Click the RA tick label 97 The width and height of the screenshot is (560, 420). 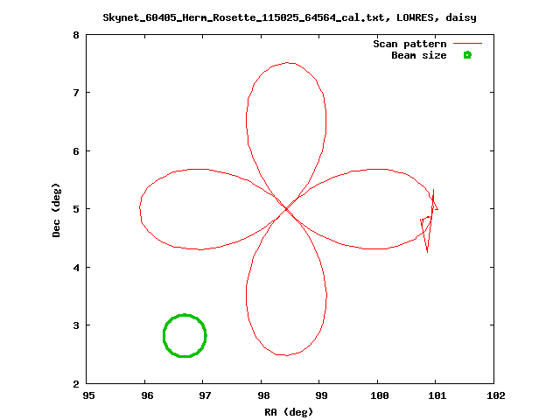click(205, 395)
